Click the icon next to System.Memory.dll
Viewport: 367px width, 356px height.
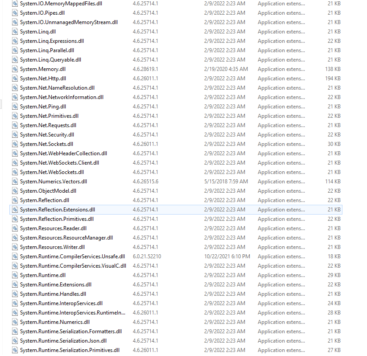[x=15, y=69]
